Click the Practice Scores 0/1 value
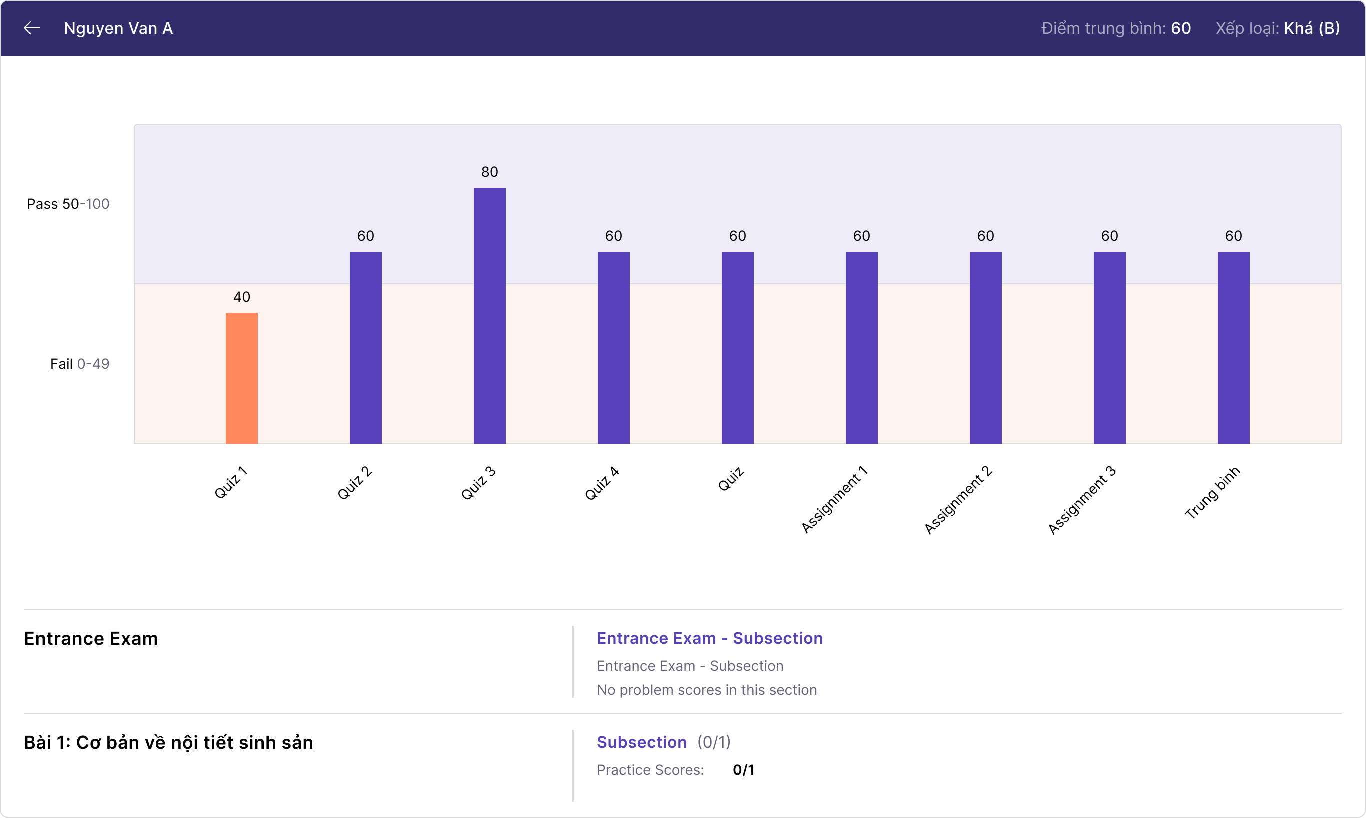This screenshot has height=818, width=1366. click(x=744, y=770)
